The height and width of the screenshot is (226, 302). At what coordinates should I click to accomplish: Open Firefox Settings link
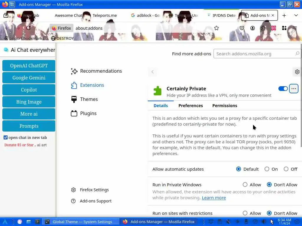90,190
